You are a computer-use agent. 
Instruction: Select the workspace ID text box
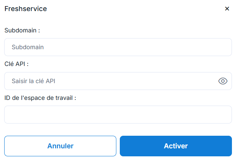coord(118,114)
